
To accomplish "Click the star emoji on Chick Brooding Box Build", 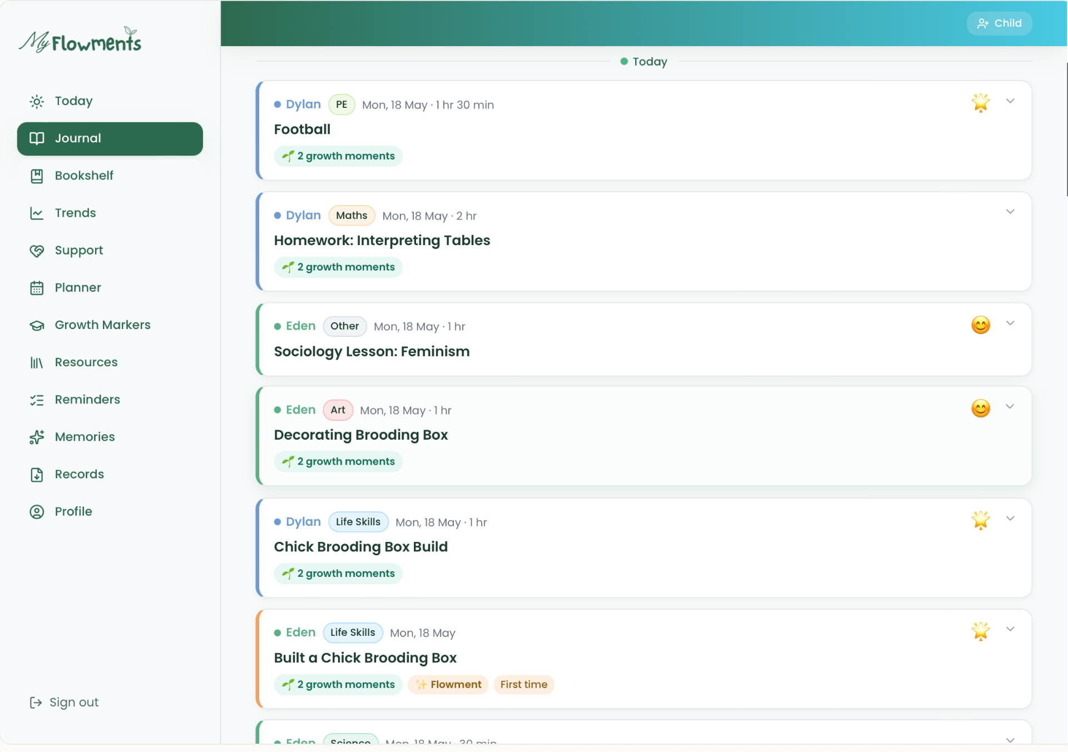I will (981, 520).
